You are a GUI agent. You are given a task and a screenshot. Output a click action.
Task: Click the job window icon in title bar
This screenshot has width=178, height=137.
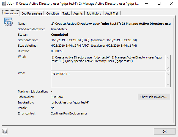(x=3, y=4)
